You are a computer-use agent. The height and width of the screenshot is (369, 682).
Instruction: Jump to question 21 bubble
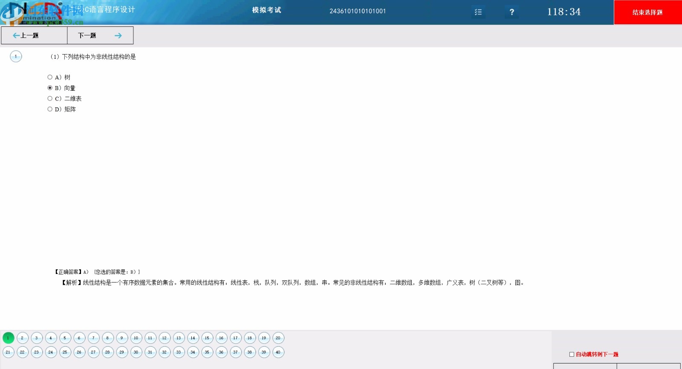[x=9, y=352]
